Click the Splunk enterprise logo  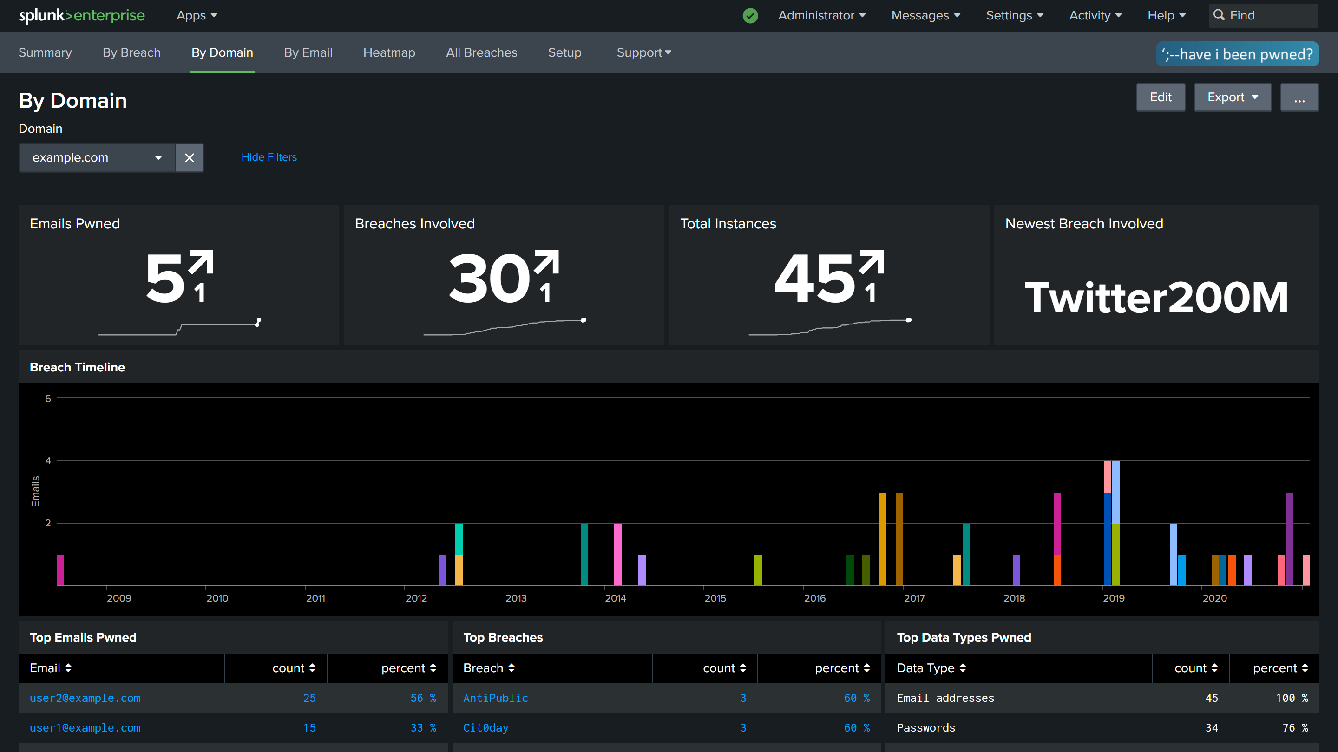click(82, 16)
